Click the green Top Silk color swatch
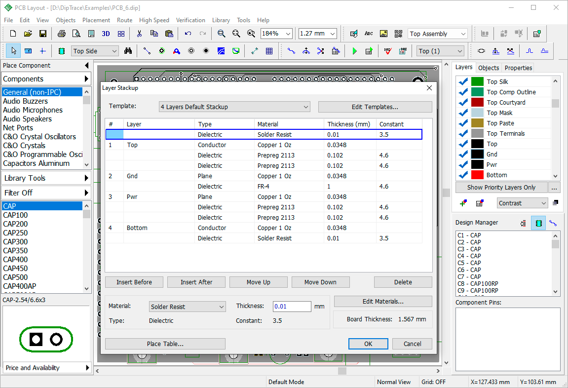 (477, 81)
